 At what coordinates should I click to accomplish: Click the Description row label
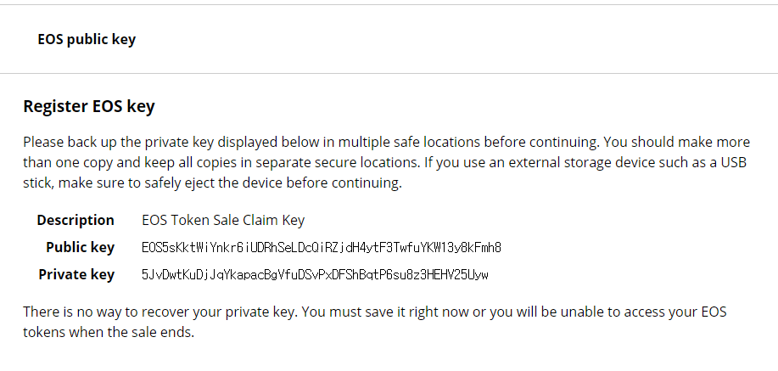(76, 220)
